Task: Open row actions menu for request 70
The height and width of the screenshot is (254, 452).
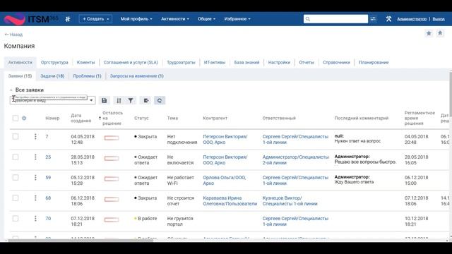Action: [35, 218]
